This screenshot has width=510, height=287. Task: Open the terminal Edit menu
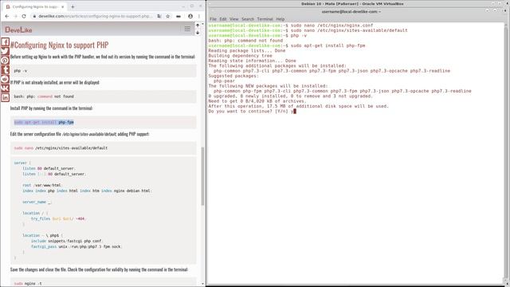(x=223, y=19)
